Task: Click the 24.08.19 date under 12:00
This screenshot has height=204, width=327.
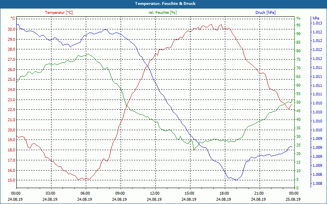Action: click(x=154, y=200)
